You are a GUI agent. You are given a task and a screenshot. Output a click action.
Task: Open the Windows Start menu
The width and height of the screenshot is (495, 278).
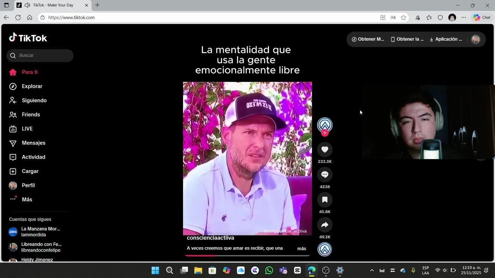click(155, 270)
